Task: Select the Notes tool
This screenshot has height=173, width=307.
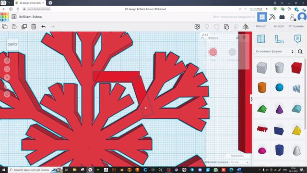Action: 297,39
